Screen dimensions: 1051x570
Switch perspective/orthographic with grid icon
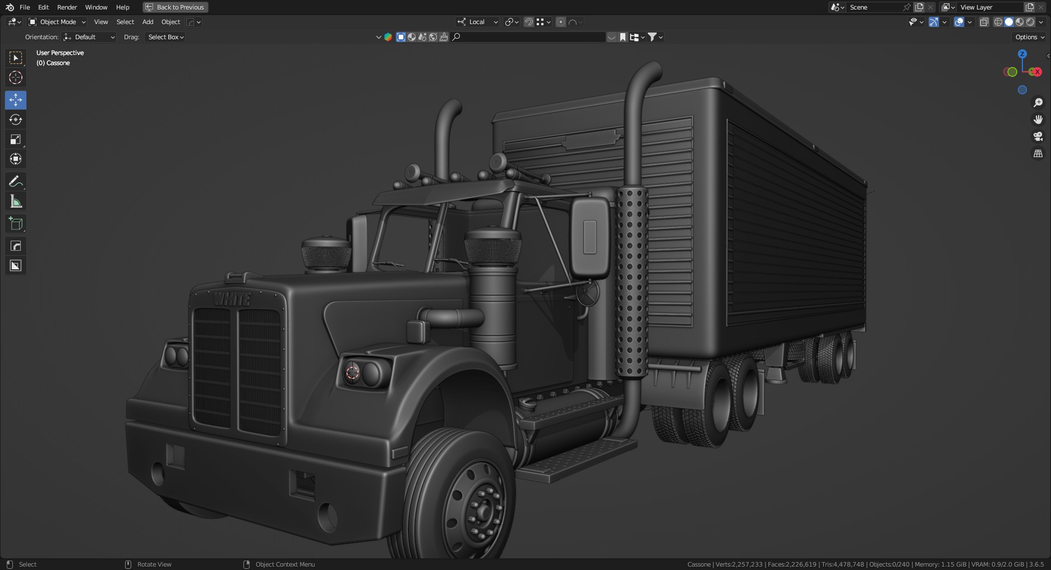tap(1038, 153)
